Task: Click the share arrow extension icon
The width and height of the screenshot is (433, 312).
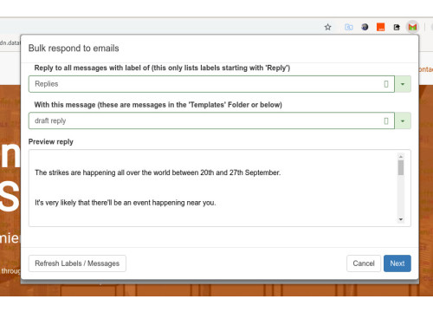Action: (x=397, y=27)
